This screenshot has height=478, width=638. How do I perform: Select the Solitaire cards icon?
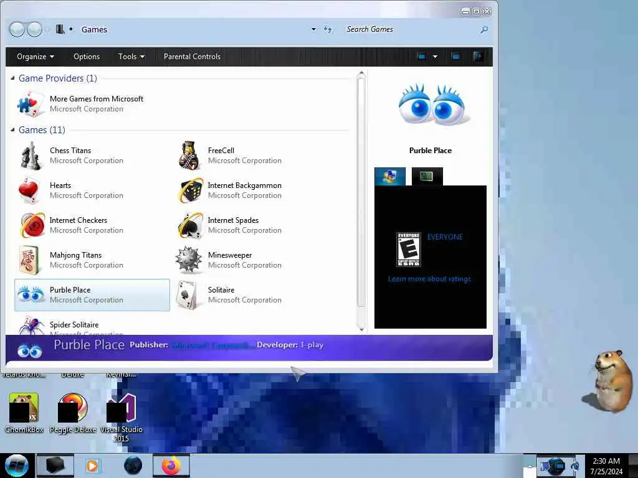click(187, 295)
